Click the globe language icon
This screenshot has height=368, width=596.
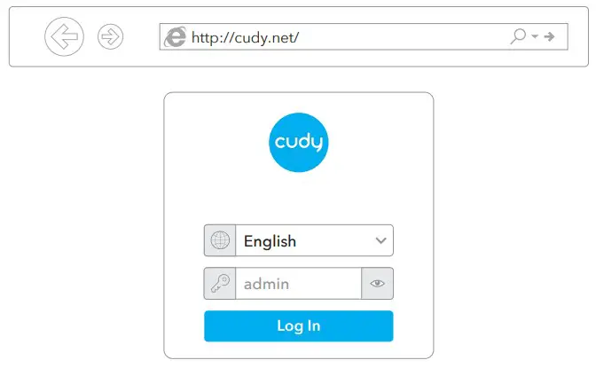click(220, 240)
